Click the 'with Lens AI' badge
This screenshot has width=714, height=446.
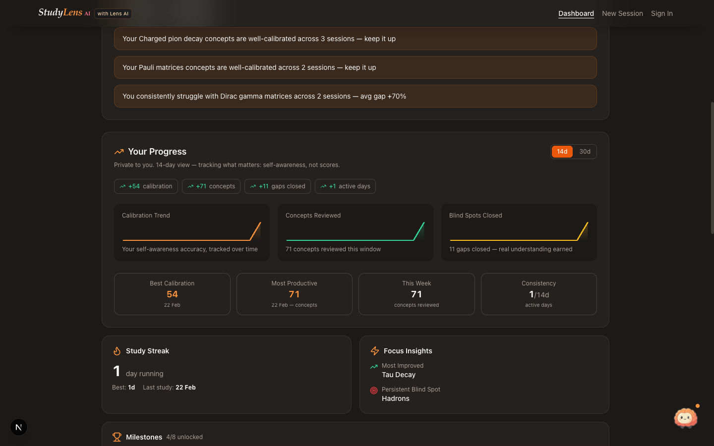click(113, 13)
